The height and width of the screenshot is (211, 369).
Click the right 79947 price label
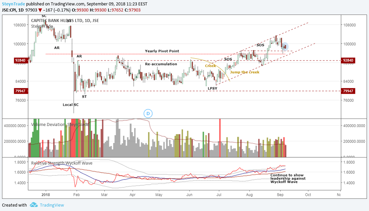coord(348,91)
